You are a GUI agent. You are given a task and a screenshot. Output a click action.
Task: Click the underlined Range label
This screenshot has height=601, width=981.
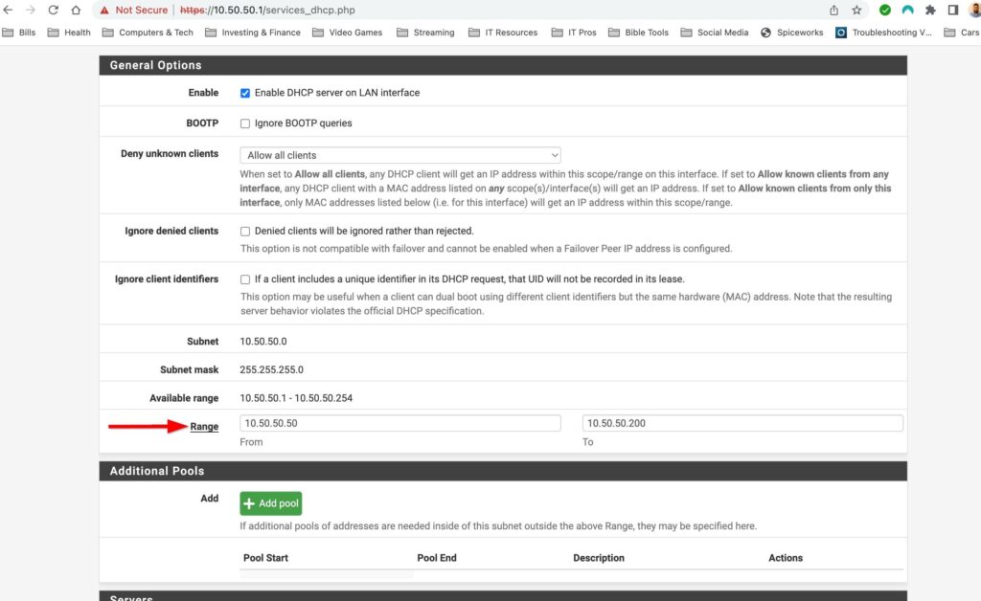tap(204, 426)
